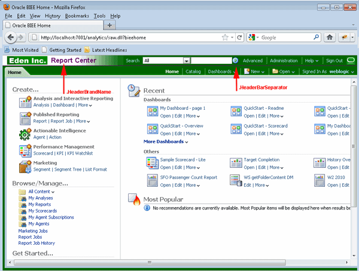Click the QuickStart - Overview dashboard icon
Viewport: 359px width, 271px height.
[x=153, y=129]
